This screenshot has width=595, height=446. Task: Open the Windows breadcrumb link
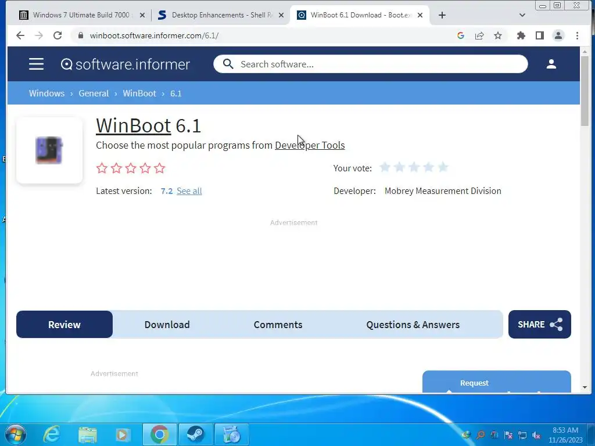pos(46,93)
